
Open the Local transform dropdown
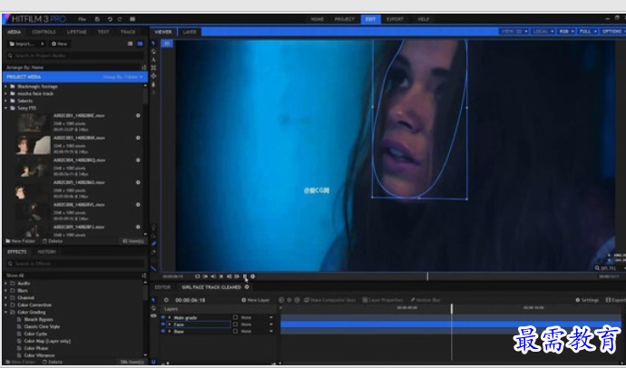[543, 32]
